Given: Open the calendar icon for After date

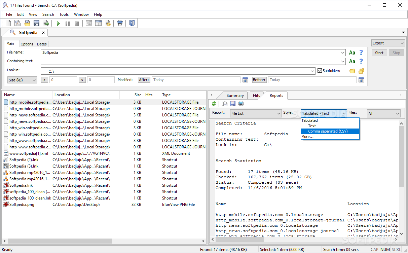Looking at the screenshot, I should [x=245, y=80].
